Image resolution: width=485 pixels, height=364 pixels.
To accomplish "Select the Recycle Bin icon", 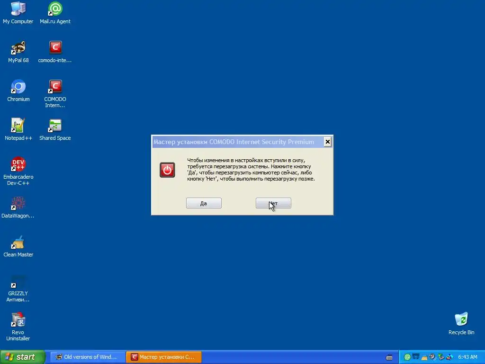I will [461, 324].
